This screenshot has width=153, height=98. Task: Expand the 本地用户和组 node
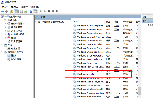[x=5, y=34]
